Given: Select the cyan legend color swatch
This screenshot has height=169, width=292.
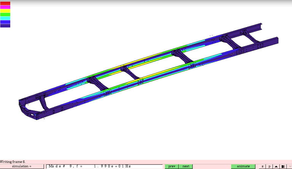Looking at the screenshot, I should pyautogui.click(x=5, y=18).
